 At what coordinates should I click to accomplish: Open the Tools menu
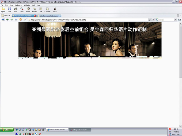[33, 5]
